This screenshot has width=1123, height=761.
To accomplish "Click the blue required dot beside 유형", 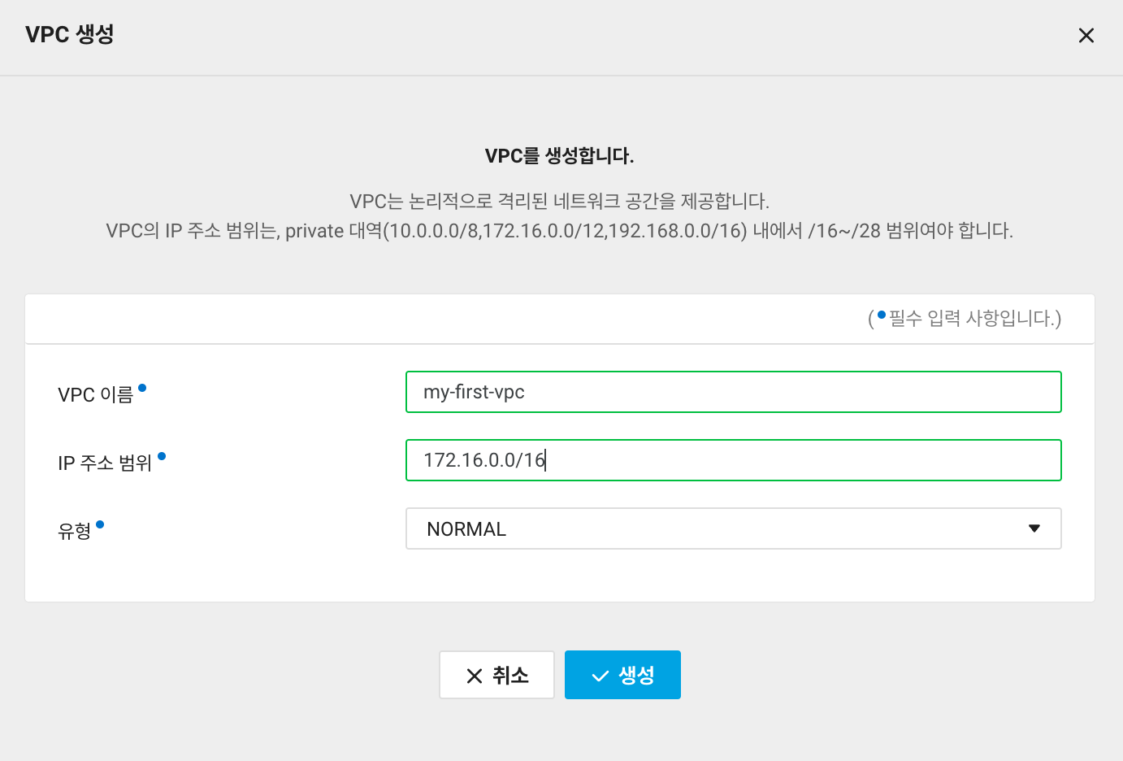I will coord(100,524).
